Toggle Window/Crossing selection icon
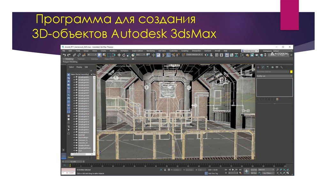 (x=114, y=55)
